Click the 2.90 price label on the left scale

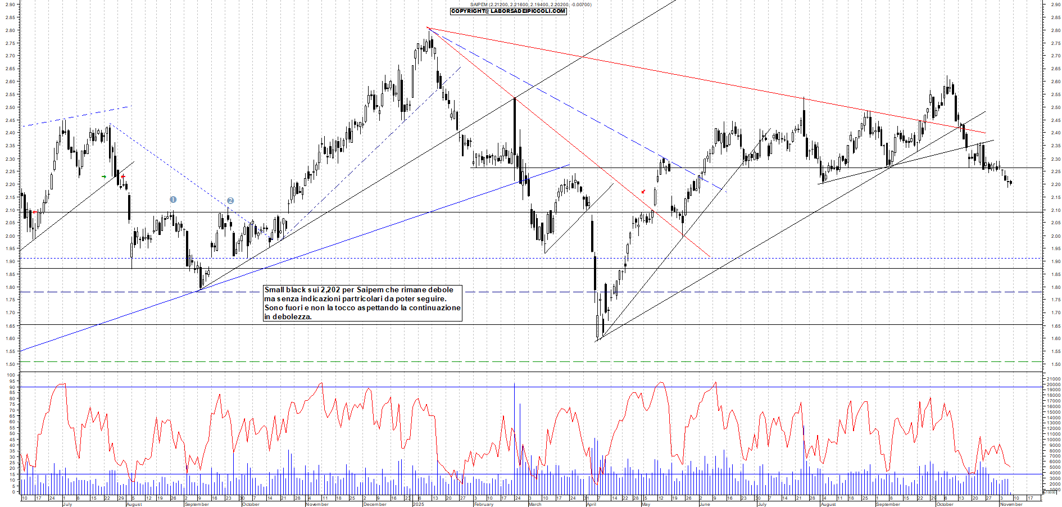coord(11,4)
